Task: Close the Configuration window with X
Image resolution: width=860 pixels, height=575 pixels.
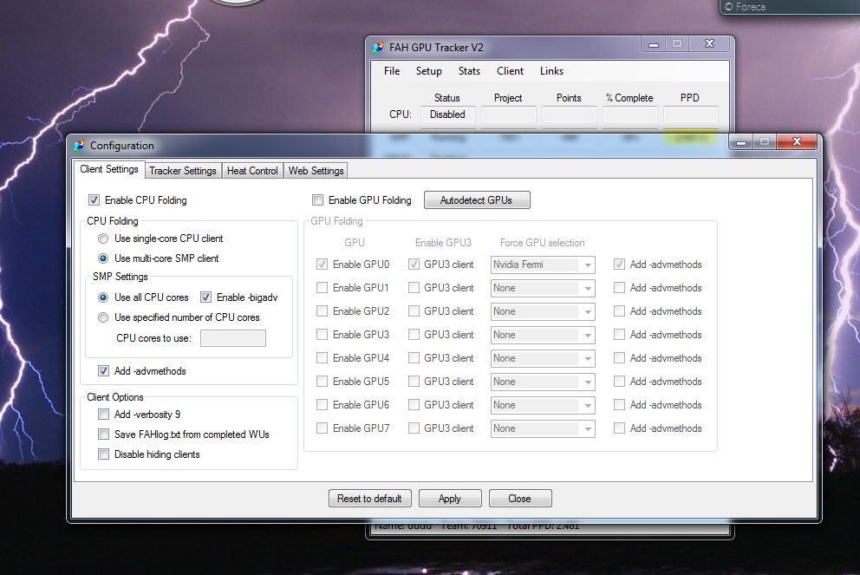Action: (x=797, y=141)
